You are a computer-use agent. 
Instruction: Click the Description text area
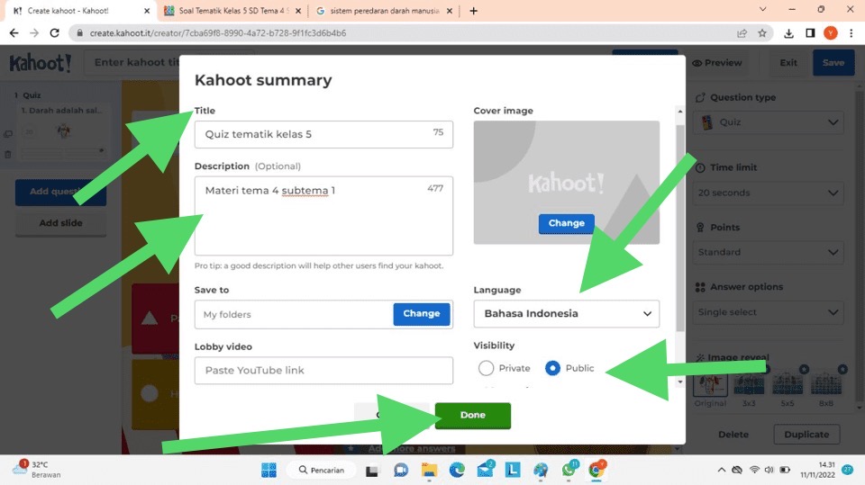pos(323,215)
